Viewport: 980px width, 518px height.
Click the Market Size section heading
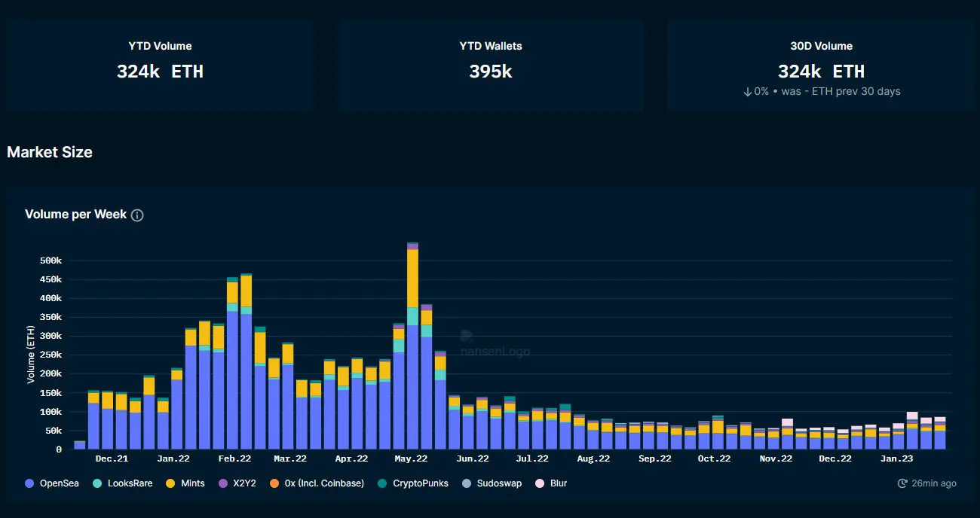pyautogui.click(x=50, y=152)
